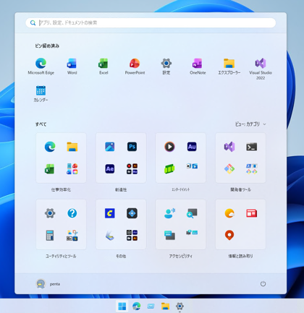Open the power options button
Image resolution: width=304 pixels, height=313 pixels.
tap(263, 284)
